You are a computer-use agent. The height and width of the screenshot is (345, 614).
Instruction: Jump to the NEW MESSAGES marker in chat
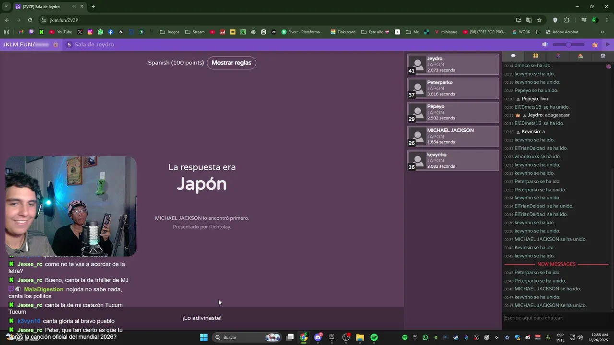point(556,264)
